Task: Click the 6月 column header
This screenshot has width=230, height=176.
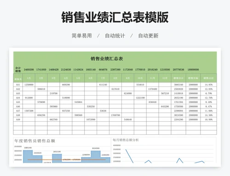Action: [91, 78]
